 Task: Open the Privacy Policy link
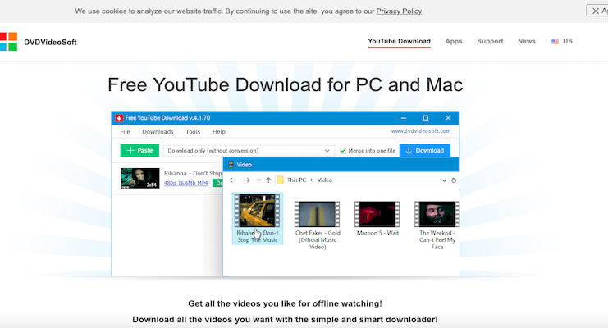click(x=399, y=11)
